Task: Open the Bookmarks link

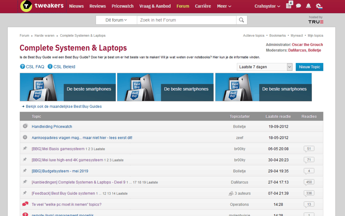Action: (x=278, y=35)
